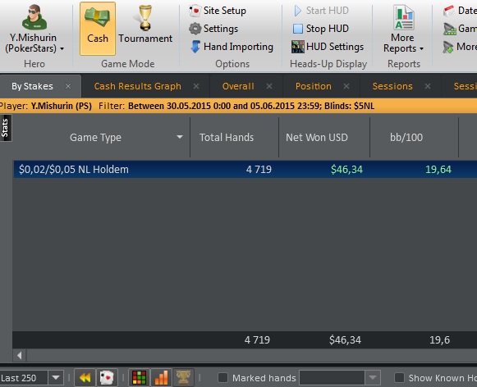Image resolution: width=477 pixels, height=387 pixels.
Task: Click the green $46,34 net won cell
Action: pyautogui.click(x=346, y=169)
